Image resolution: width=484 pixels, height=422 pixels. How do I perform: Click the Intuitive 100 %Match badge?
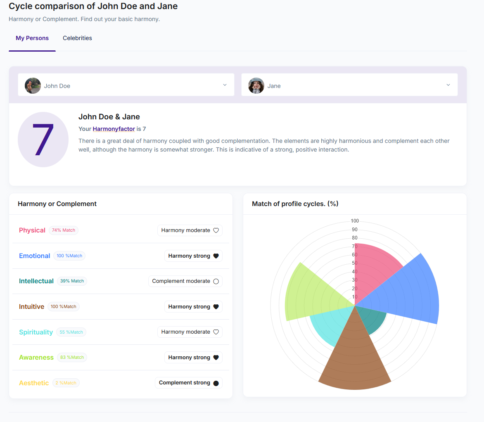63,306
